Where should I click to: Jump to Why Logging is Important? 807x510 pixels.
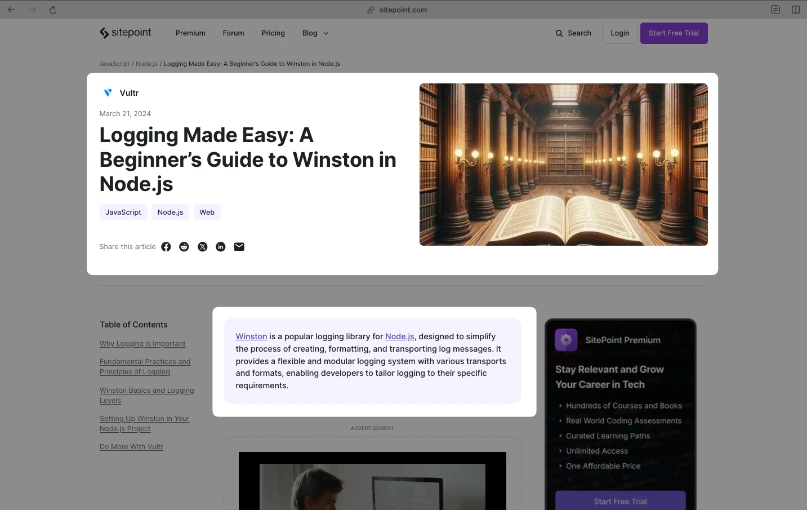pos(142,344)
